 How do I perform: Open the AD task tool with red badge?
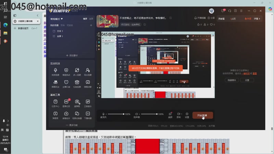click(66, 103)
